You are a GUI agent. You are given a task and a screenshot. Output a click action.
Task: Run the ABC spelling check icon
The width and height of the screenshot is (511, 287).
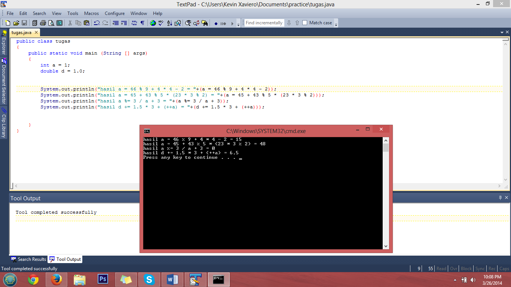(x=161, y=23)
